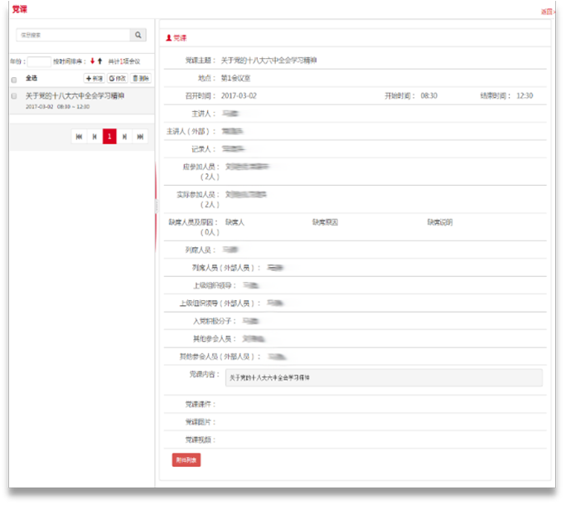Viewport: 566px width, 505px height.
Task: Sort by time descending with red down arrow
Action: pos(93,61)
